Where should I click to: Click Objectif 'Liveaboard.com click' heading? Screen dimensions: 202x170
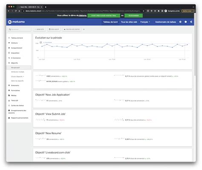pos(53,152)
